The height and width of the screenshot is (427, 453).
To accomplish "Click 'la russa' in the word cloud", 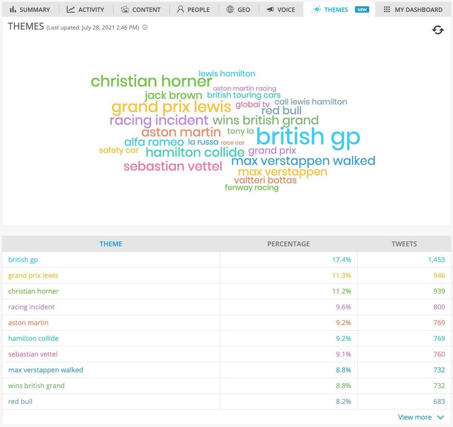I will 203,142.
